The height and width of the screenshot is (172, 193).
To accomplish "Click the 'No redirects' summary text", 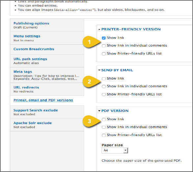I will click(23, 91).
